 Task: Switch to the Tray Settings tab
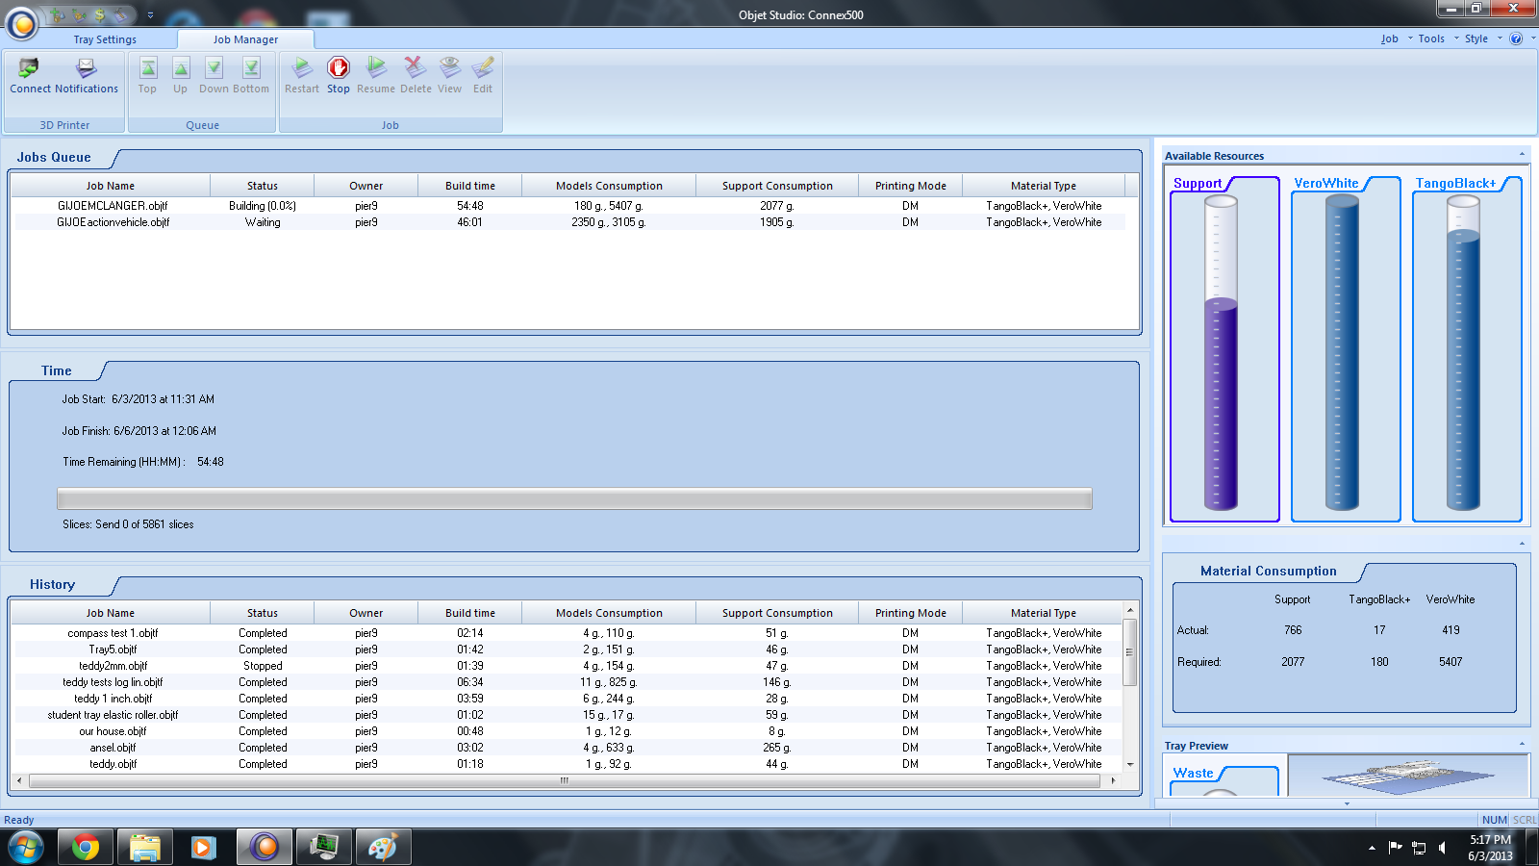pyautogui.click(x=105, y=39)
